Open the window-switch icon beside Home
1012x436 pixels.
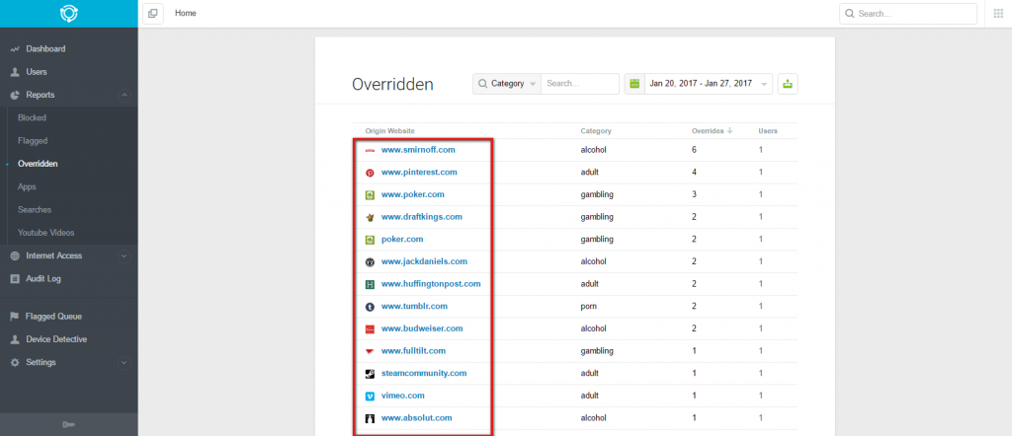pyautogui.click(x=153, y=14)
